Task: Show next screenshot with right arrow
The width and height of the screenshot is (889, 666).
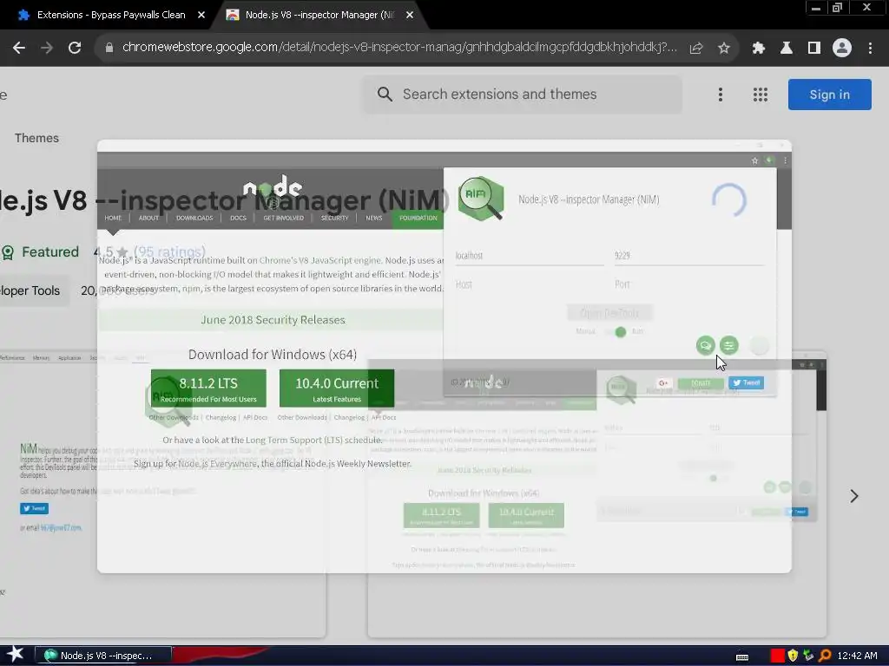Action: [854, 497]
